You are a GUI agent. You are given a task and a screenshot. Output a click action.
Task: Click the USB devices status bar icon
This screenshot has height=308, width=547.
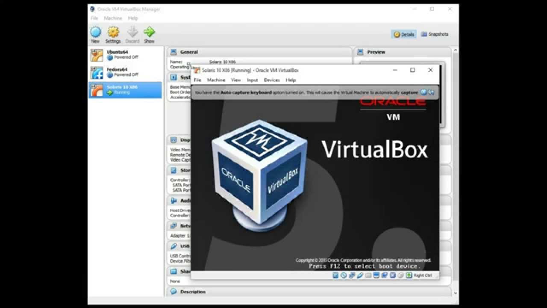pos(359,275)
